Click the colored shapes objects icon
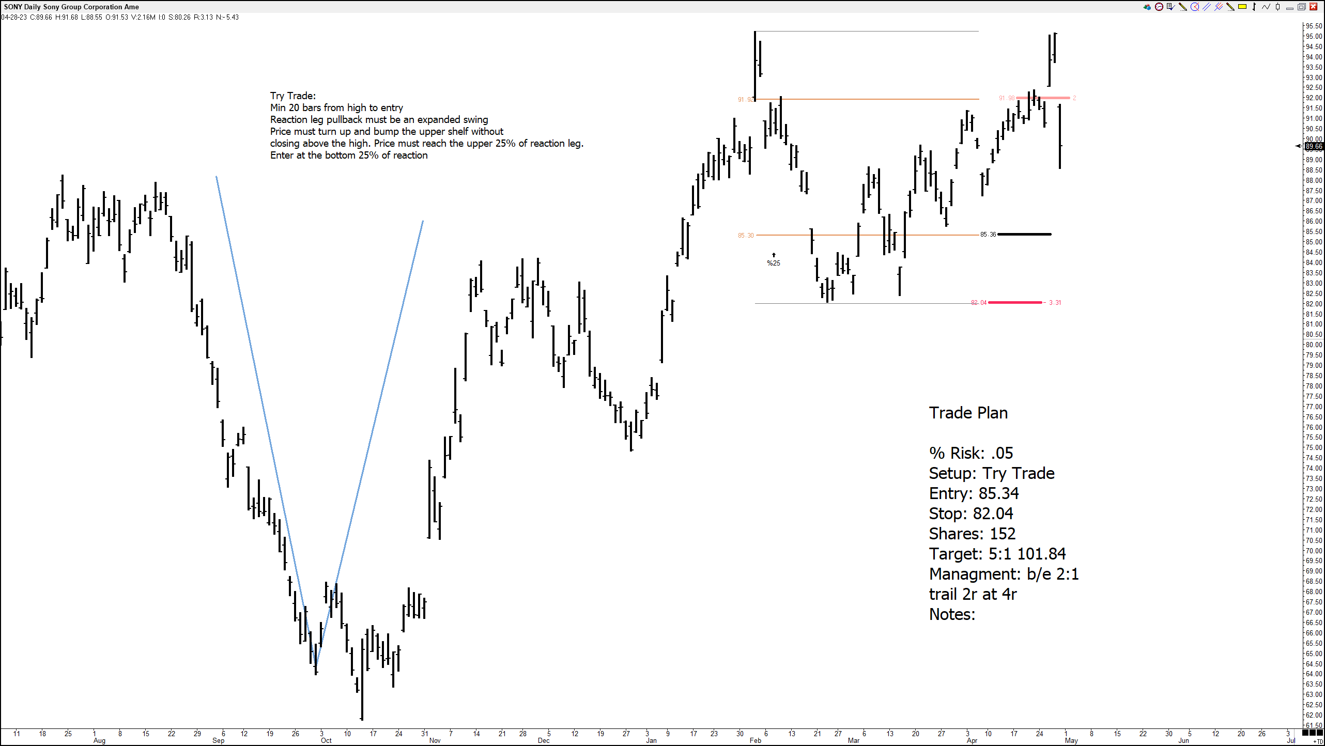 coord(1147,7)
